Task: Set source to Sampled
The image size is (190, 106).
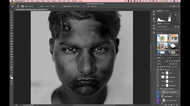Action: tap(47, 6)
